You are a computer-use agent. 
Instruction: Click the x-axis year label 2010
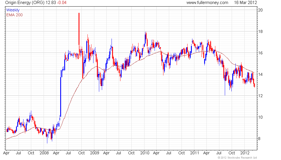pyautogui.click(x=145, y=153)
